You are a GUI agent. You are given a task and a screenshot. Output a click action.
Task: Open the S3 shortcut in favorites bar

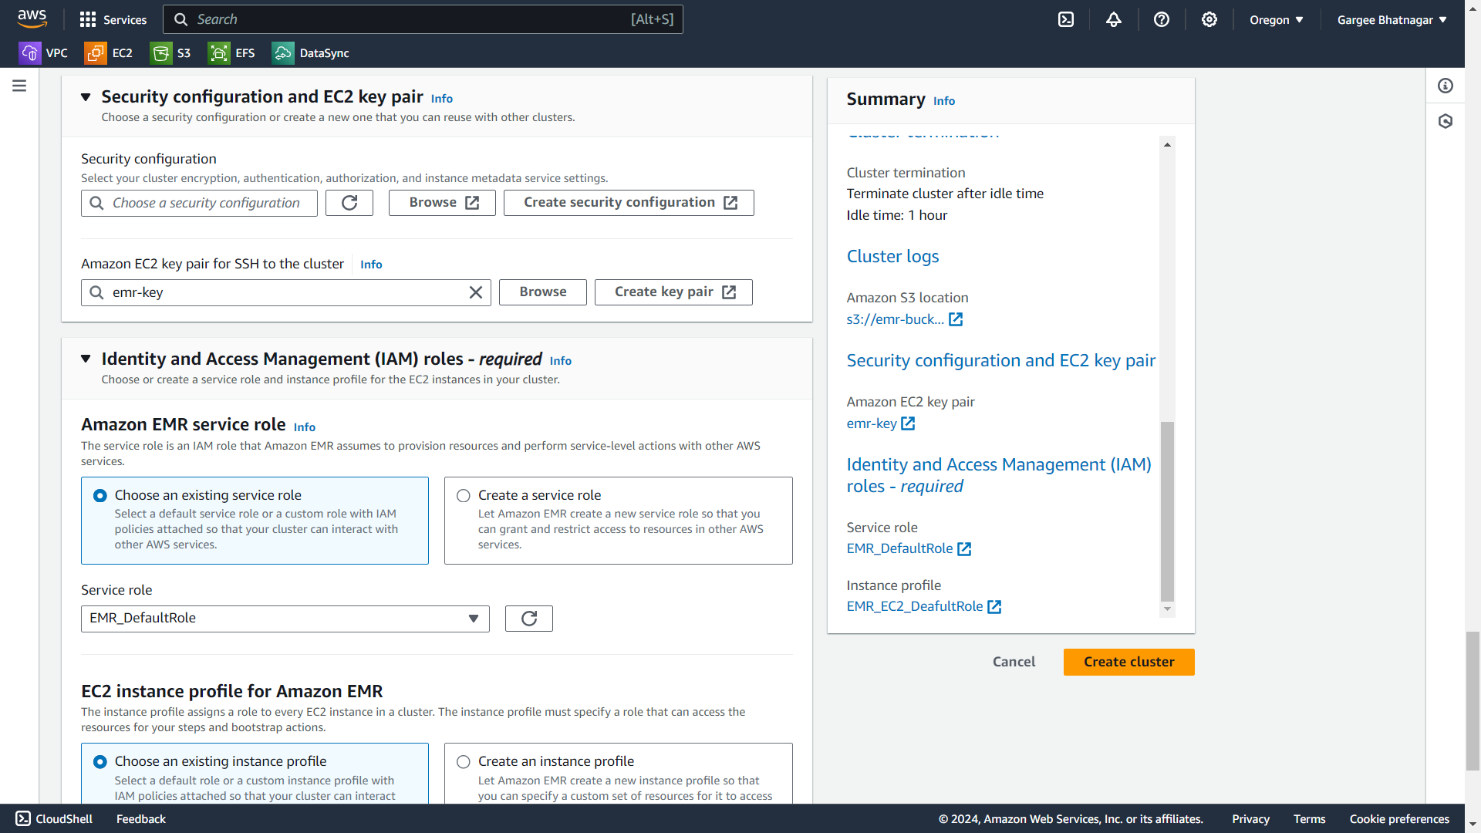tap(172, 53)
